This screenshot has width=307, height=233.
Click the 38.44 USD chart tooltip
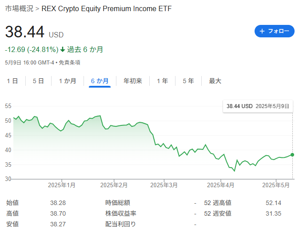258,106
